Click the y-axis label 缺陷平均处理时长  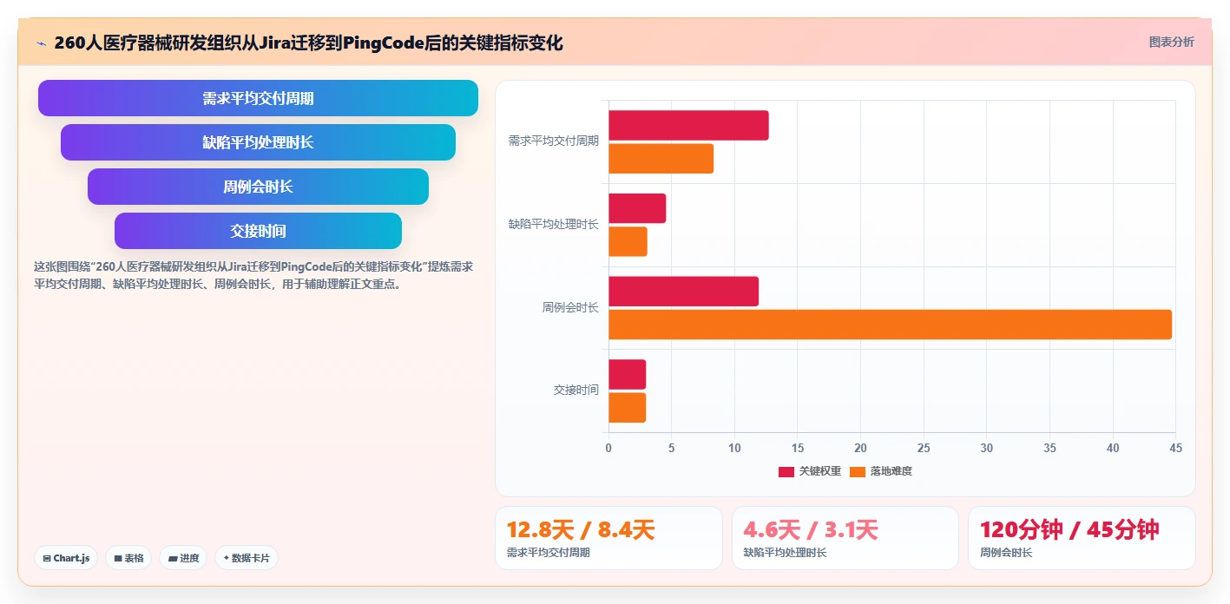point(553,225)
